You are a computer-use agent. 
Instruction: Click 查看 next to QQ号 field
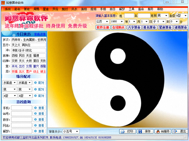pos(40,114)
